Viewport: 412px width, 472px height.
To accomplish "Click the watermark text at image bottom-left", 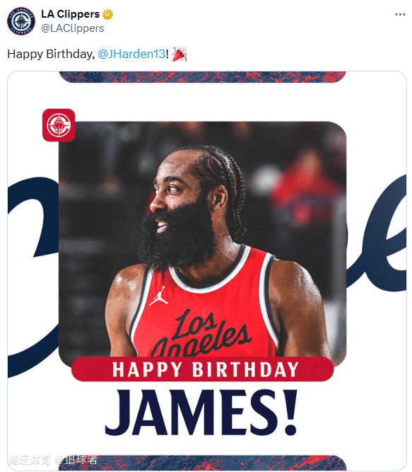I will coord(53,460).
